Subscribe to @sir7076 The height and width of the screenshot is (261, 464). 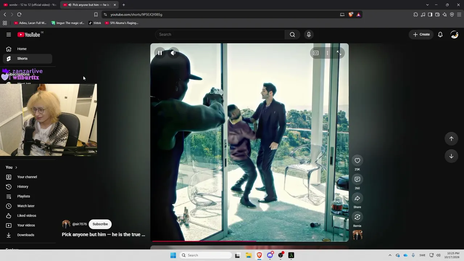100,224
